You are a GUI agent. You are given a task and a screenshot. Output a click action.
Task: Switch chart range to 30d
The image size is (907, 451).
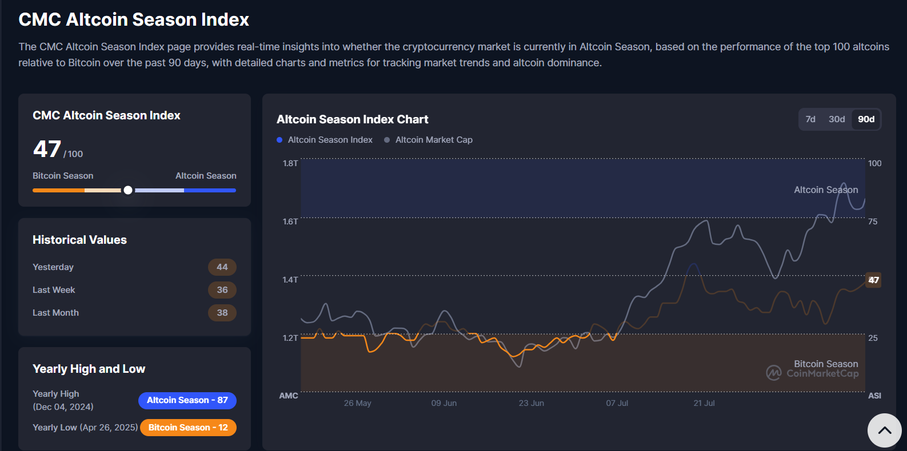837,119
